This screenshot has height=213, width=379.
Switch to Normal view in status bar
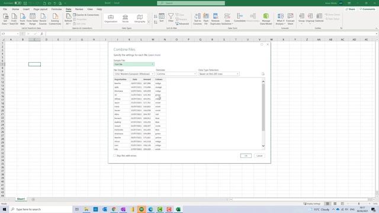(327, 204)
